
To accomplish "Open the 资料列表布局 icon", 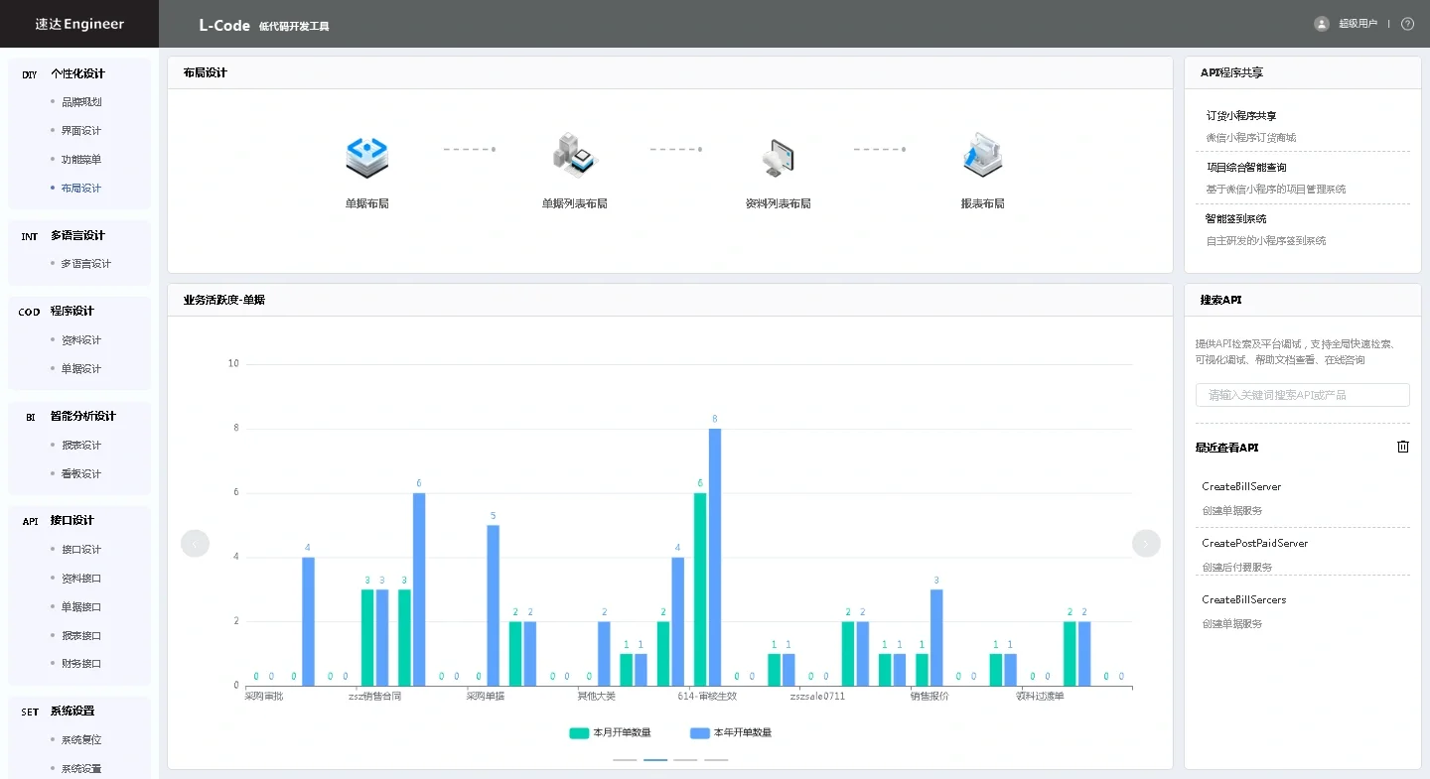I will point(778,156).
